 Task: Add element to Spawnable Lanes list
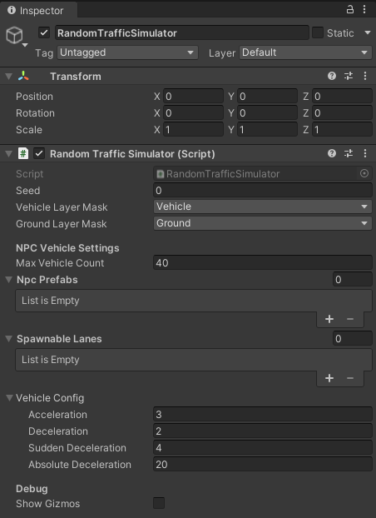click(329, 378)
